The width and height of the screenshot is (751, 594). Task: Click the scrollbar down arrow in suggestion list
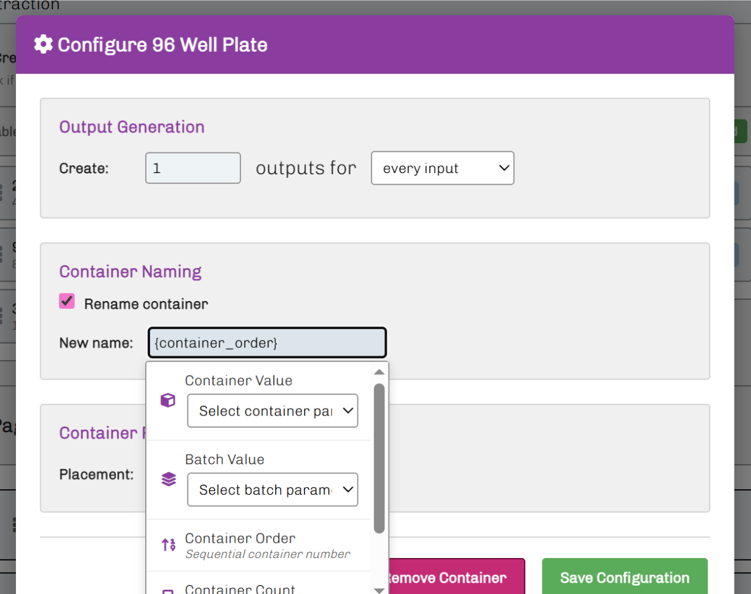click(x=379, y=590)
